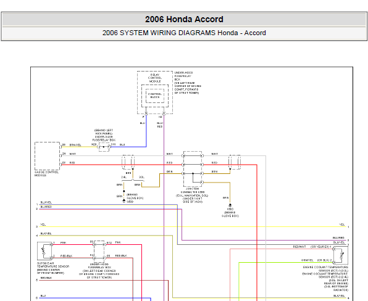Click the BLU label under relay module pin 7

pyautogui.click(x=143, y=123)
